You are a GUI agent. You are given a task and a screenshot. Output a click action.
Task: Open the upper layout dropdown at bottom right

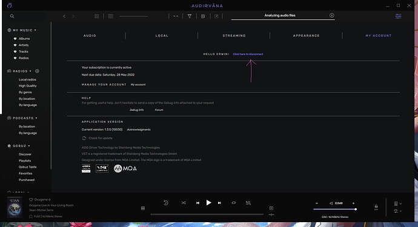(398, 203)
